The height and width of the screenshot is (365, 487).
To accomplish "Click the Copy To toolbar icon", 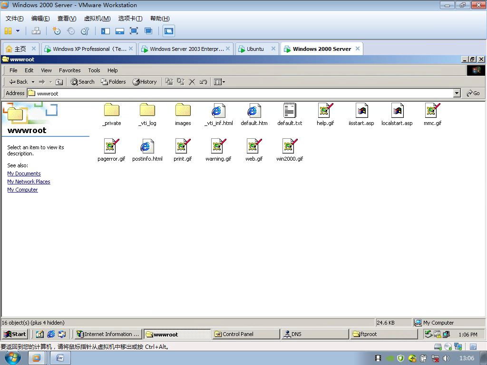I will 180,82.
